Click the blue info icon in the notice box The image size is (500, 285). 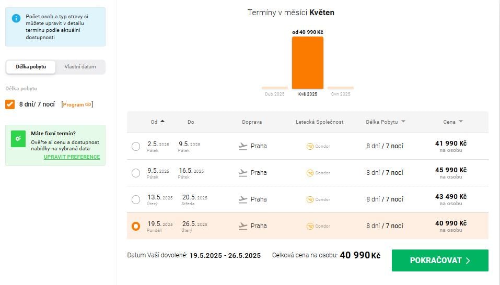click(x=16, y=18)
